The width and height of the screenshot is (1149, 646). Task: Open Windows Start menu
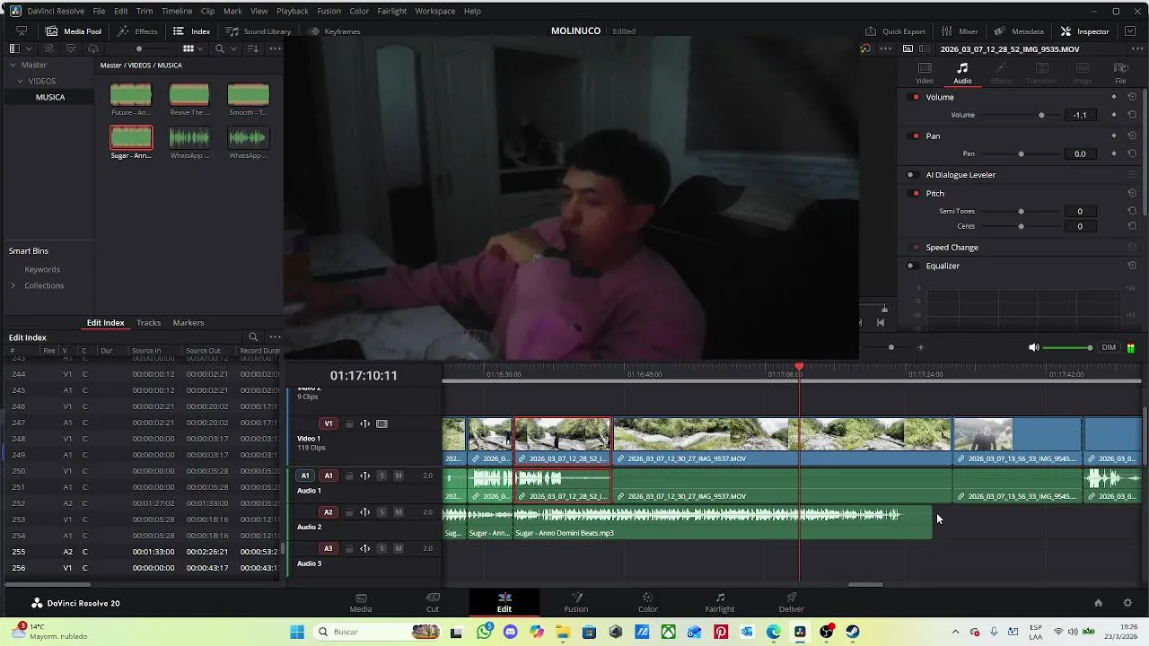(297, 632)
